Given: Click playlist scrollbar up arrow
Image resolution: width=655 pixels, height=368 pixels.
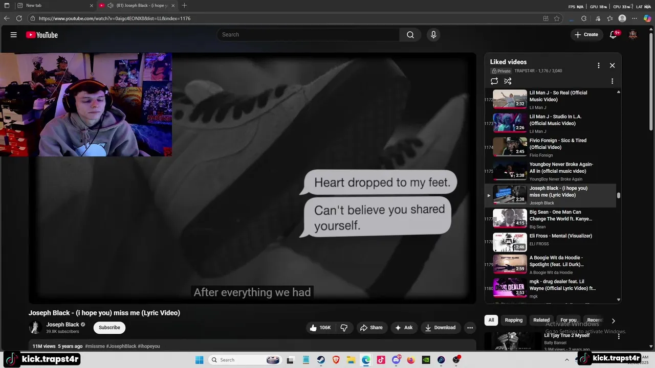Looking at the screenshot, I should (x=619, y=92).
